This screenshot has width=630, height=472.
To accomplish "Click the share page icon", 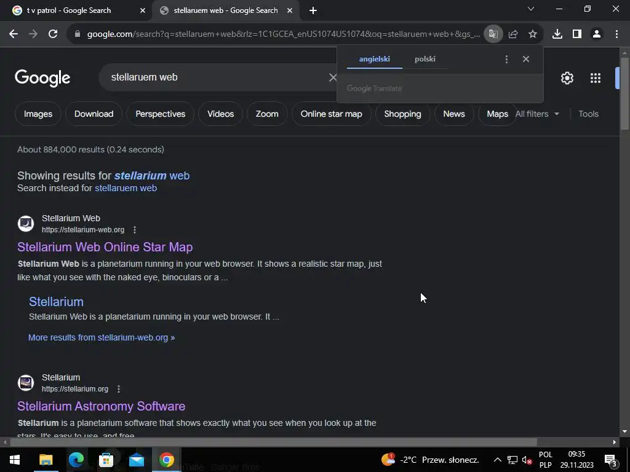I will point(512,34).
